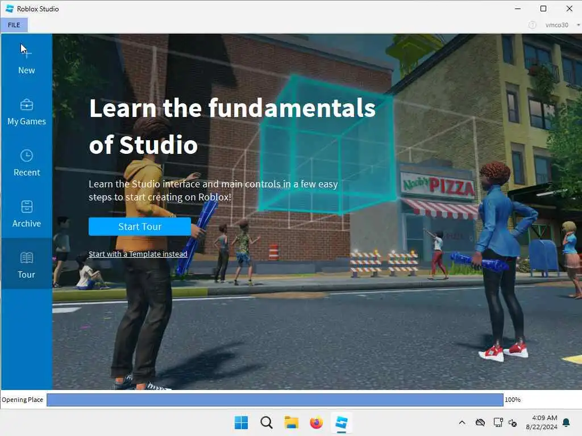Minimize the Roblox Studio window
Viewport: 582px width, 436px height.
coord(518,9)
